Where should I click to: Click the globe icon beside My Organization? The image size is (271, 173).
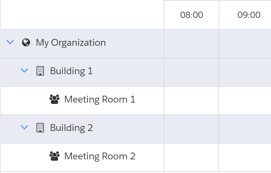[x=26, y=43]
